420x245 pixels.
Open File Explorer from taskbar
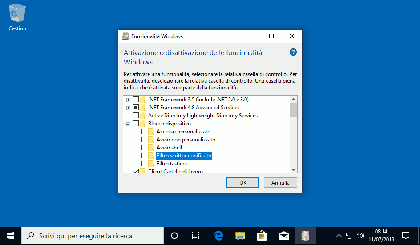click(240, 236)
